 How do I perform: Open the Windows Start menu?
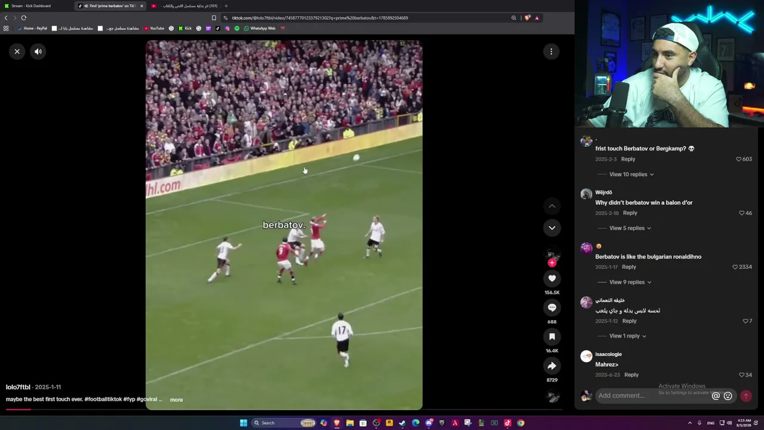point(244,423)
